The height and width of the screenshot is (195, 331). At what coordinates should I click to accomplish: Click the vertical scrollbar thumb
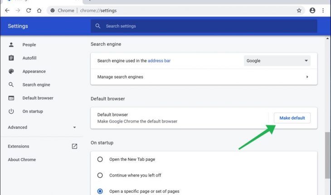[328, 155]
